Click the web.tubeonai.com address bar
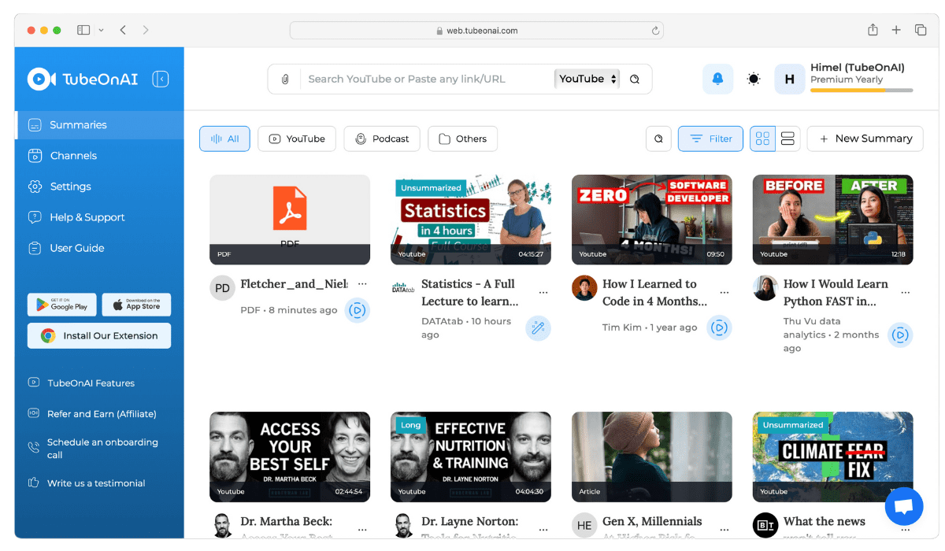945x551 pixels. tap(476, 31)
